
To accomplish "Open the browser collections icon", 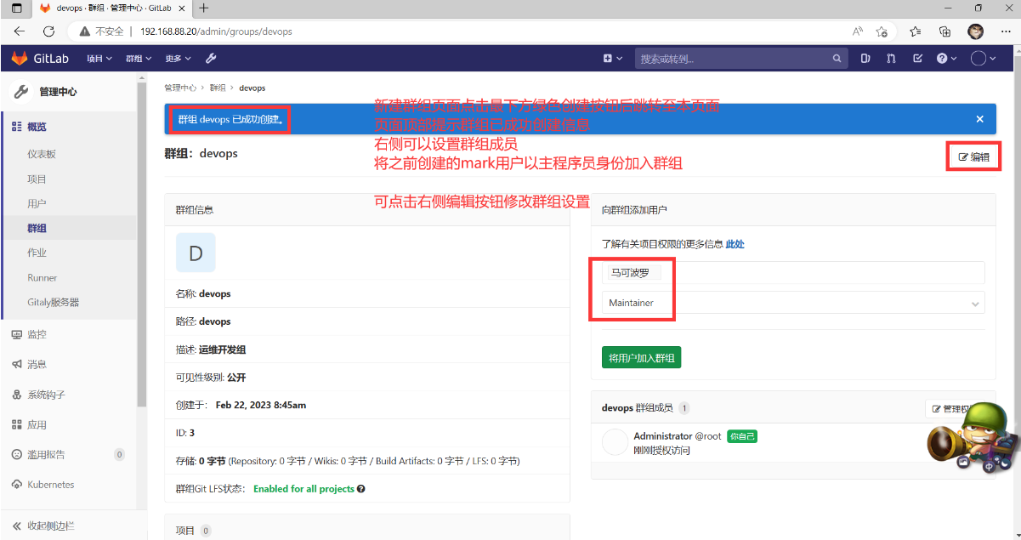I will 944,31.
